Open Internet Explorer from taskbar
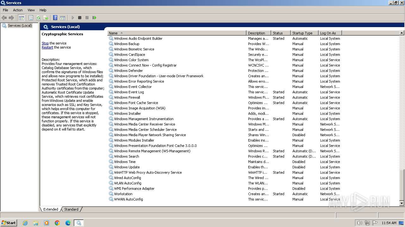The image size is (405, 227). [x=25, y=223]
